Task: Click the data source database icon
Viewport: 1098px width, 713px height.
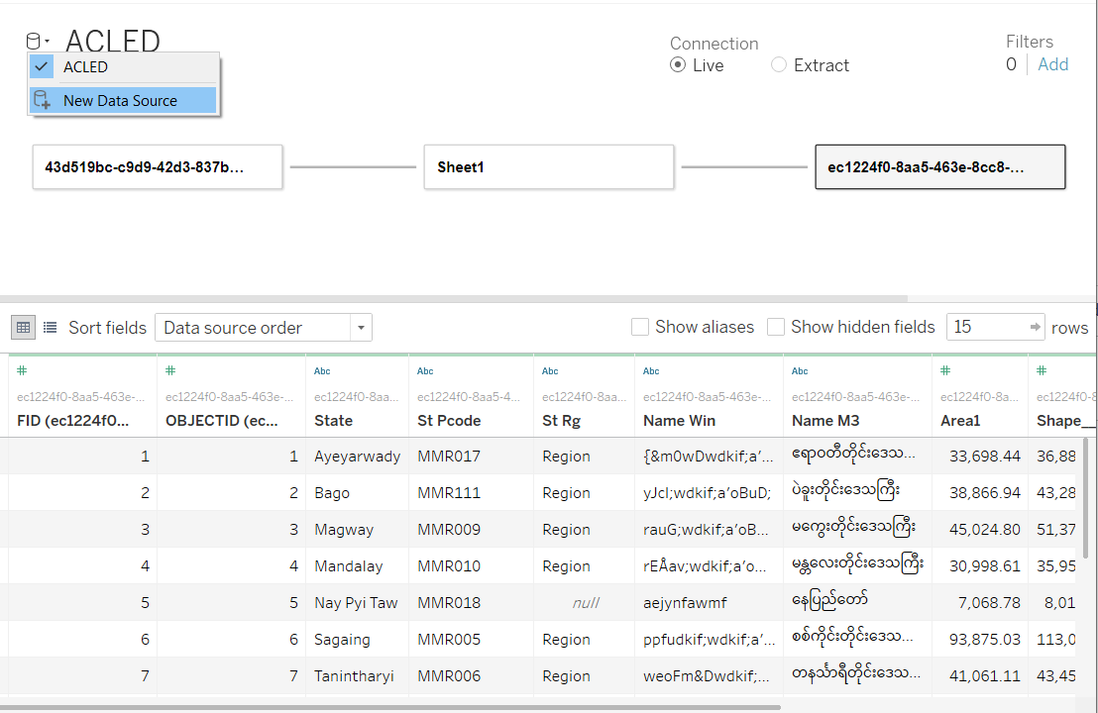Action: (x=34, y=42)
